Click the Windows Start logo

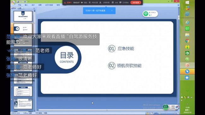pos(187,3)
